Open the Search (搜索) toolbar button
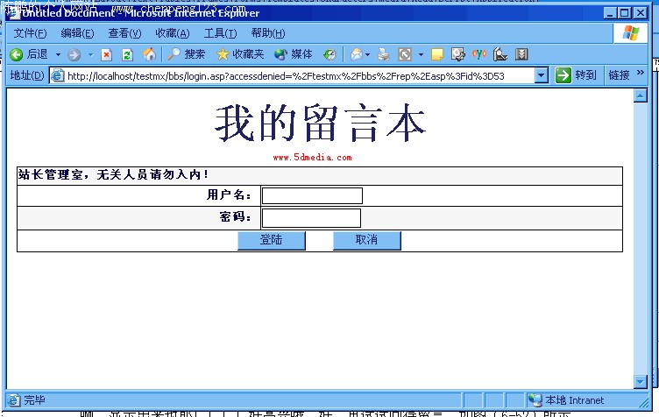 pos(186,54)
